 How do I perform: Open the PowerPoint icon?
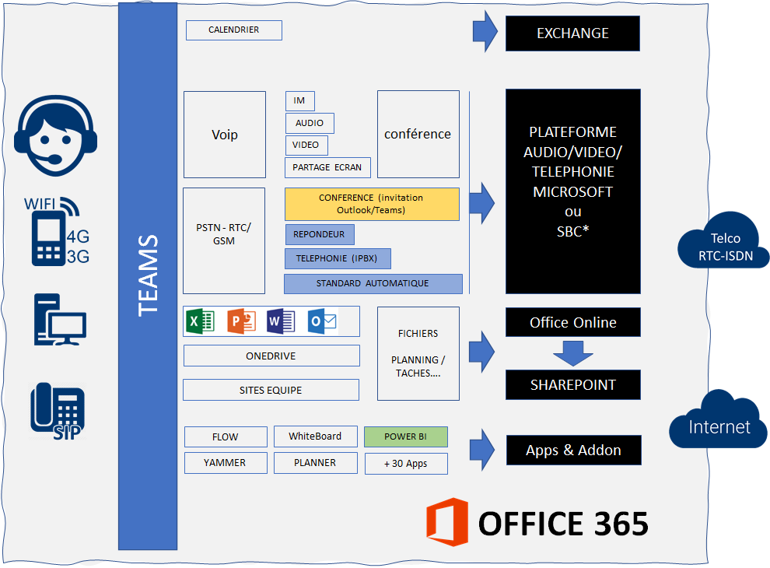click(x=241, y=321)
